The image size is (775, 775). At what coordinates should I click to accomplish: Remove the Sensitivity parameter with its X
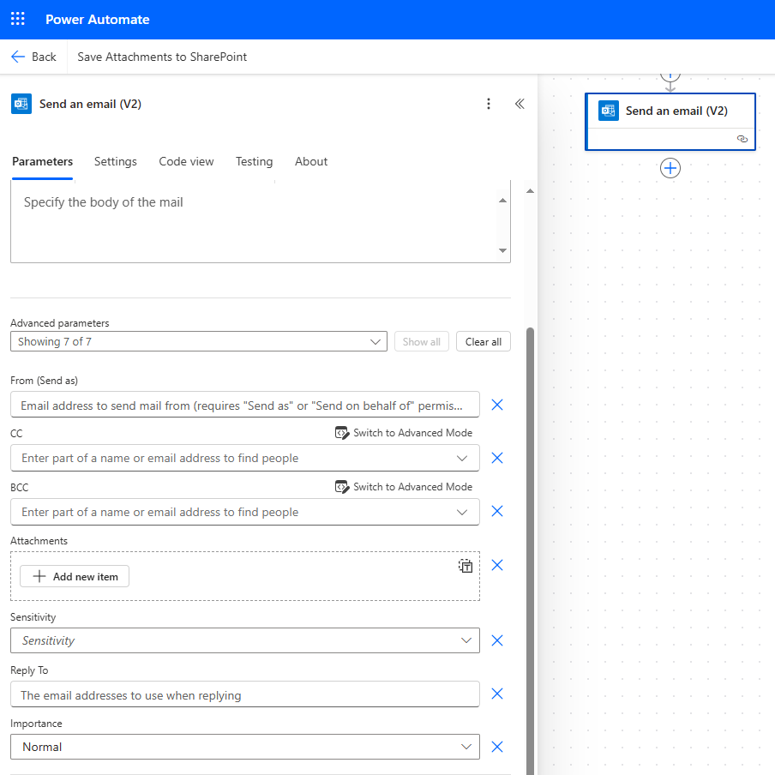tap(496, 640)
